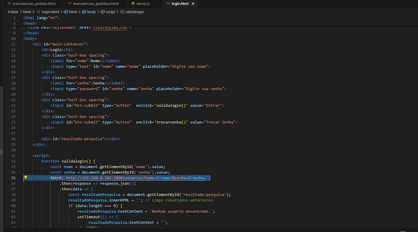Open the validalogin breadcrumb symbol list
This screenshot has height=232, width=418.
pyautogui.click(x=134, y=12)
